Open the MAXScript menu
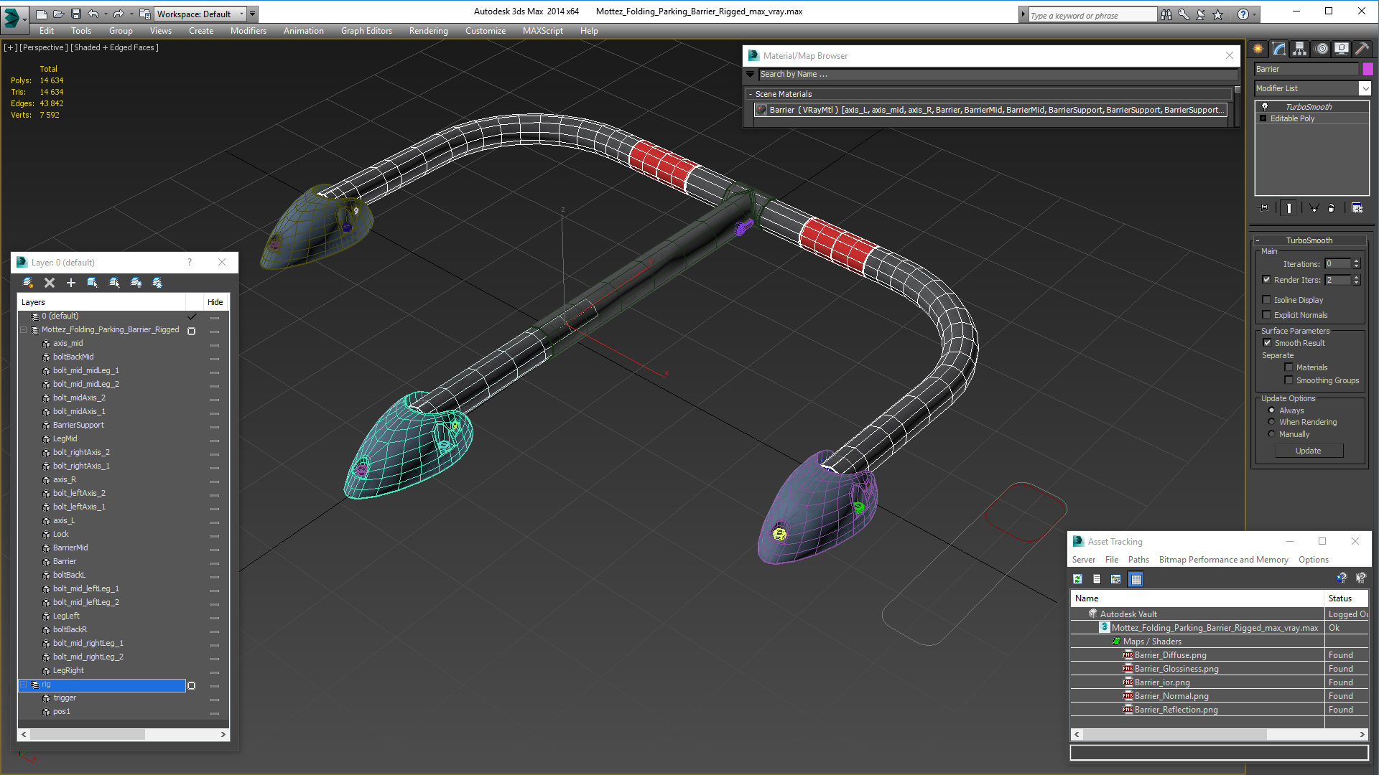Screen dimensions: 1379x775 [543, 31]
